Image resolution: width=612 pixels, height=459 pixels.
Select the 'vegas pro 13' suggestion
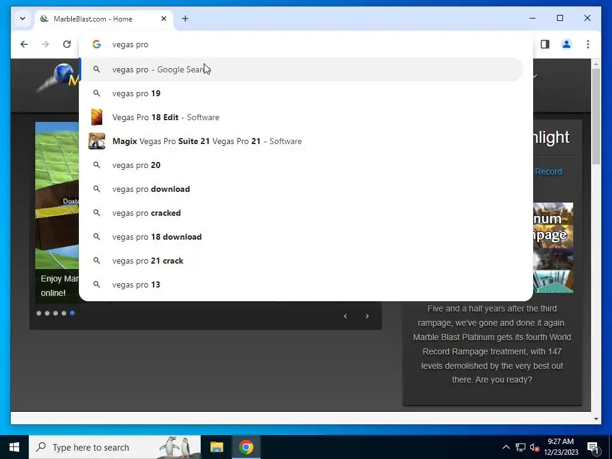click(x=302, y=284)
